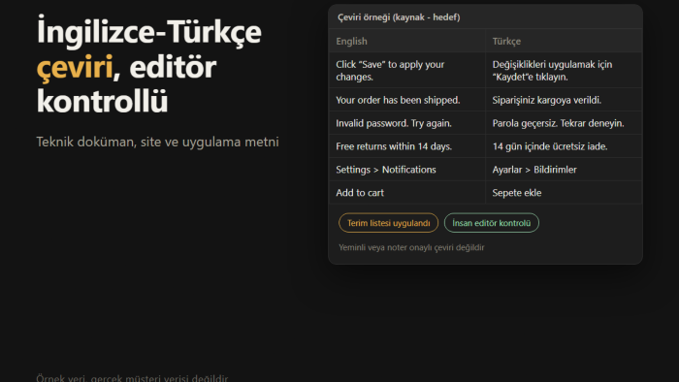Click 'Ayarlar > Bildirimler' cell
Image resolution: width=679 pixels, height=382 pixels.
(564, 170)
